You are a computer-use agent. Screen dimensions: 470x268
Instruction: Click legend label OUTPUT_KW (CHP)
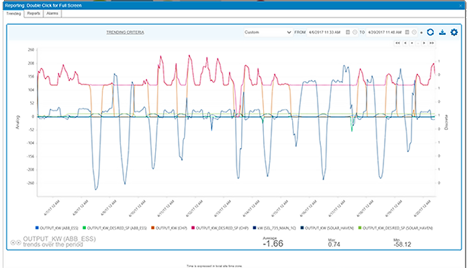[171, 228]
